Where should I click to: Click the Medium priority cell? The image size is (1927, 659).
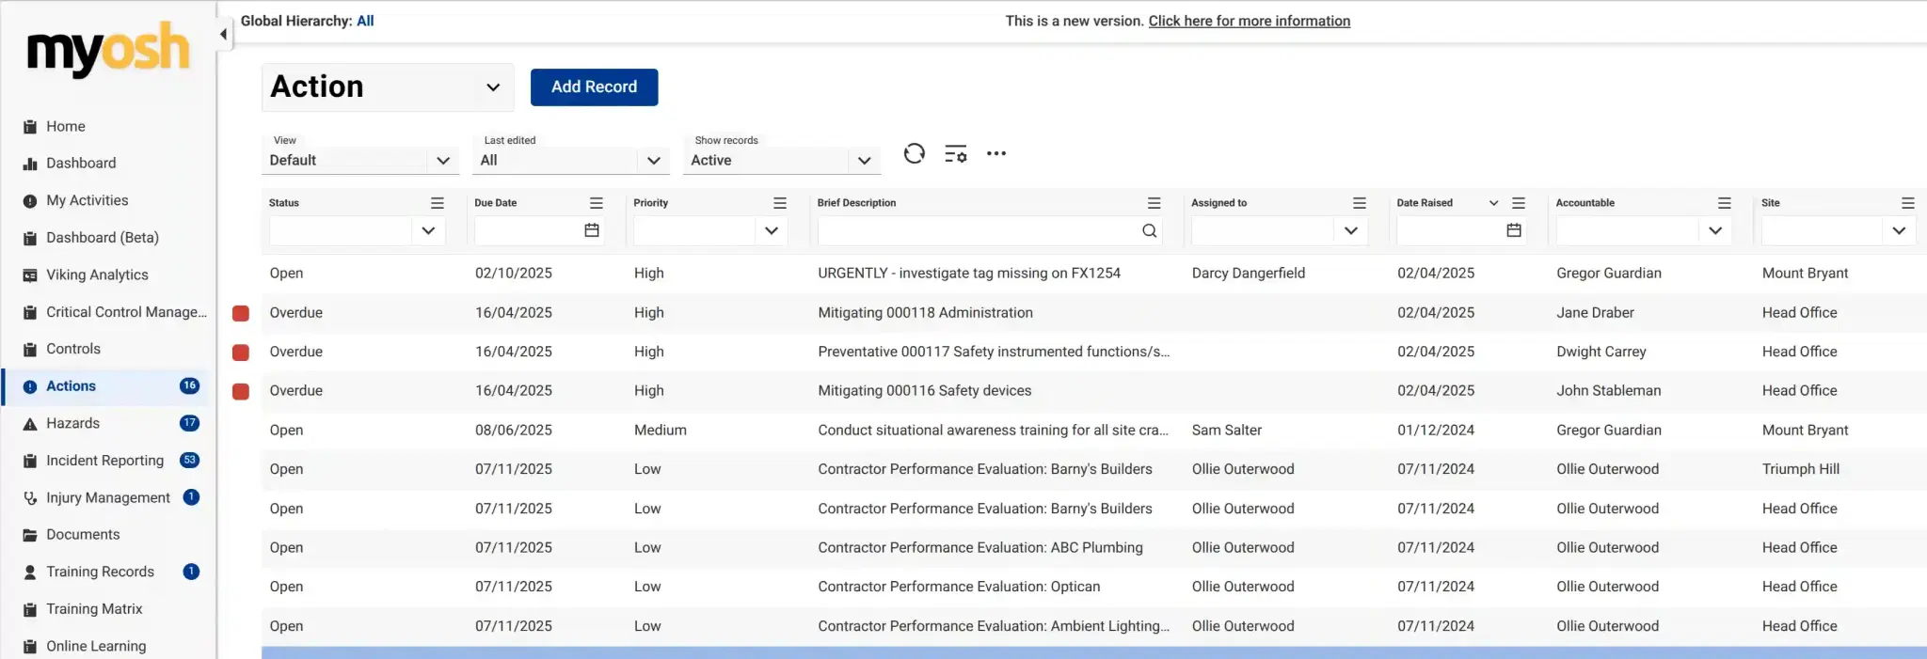[660, 431]
